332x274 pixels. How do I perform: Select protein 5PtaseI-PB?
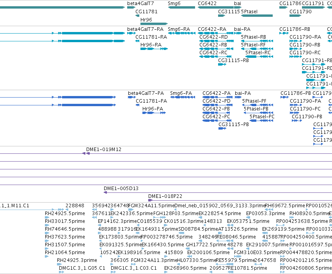[259, 113]
